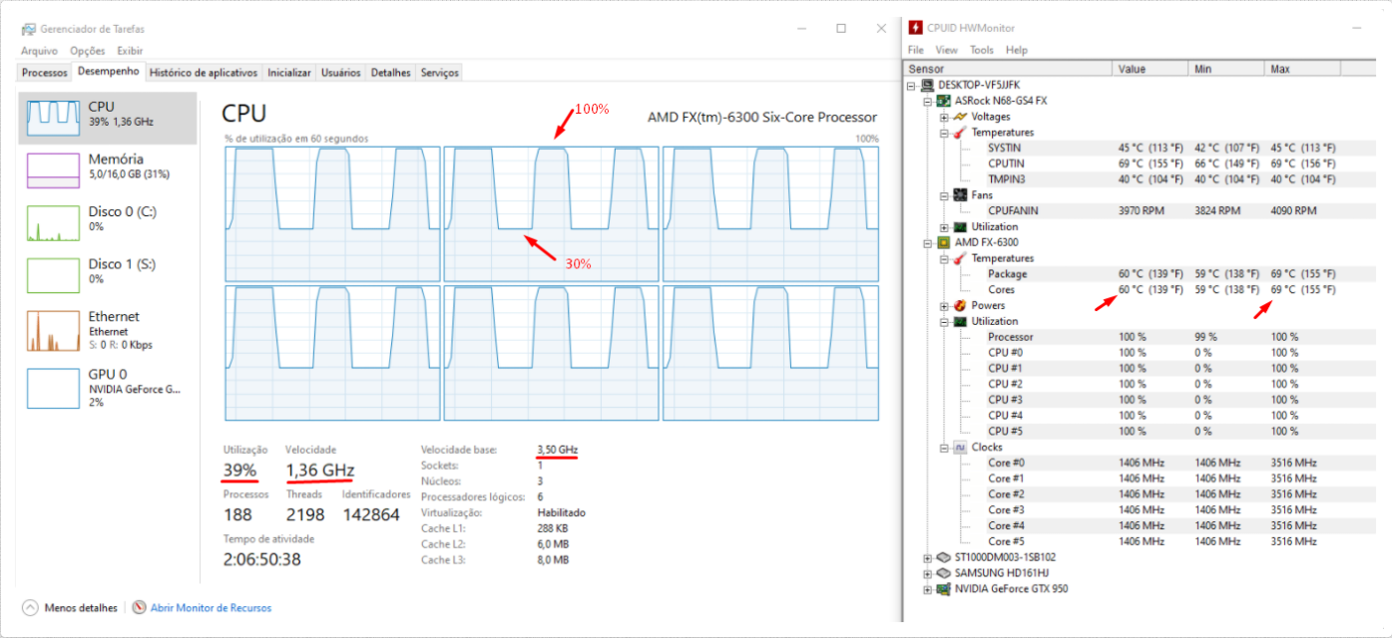Click the AMD FX-6300 processor icon
Screen dimensions: 1392x638
tap(944, 242)
